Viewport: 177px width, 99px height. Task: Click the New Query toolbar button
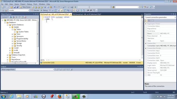(x=25, y=7)
